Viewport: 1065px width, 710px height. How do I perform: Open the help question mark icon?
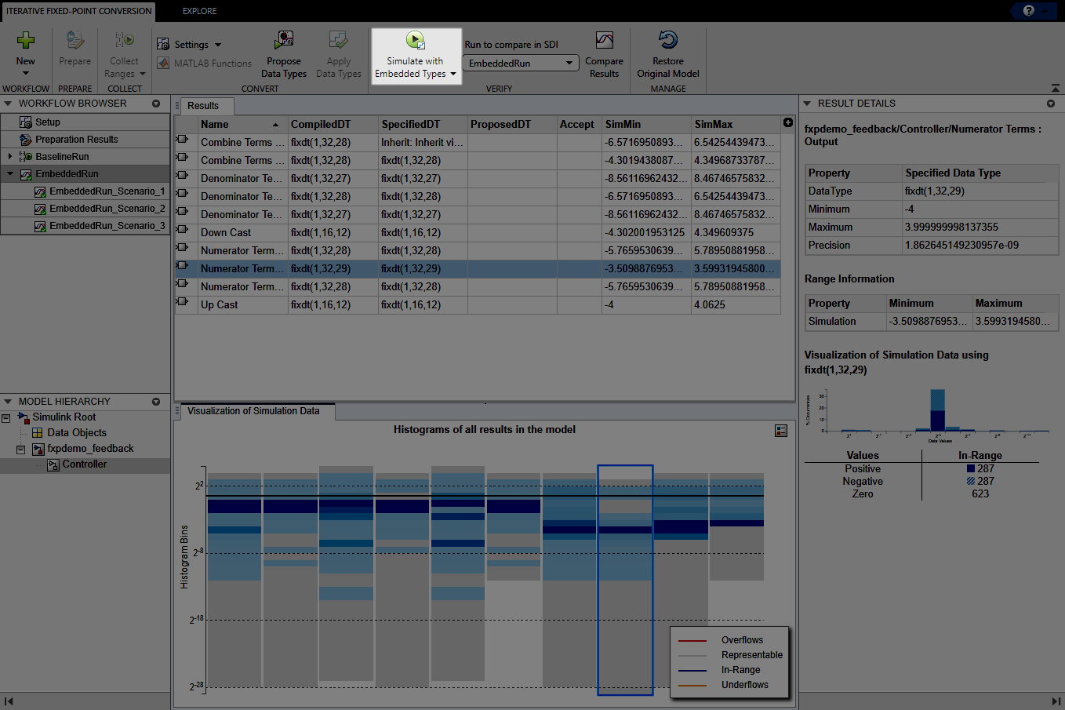[1030, 11]
